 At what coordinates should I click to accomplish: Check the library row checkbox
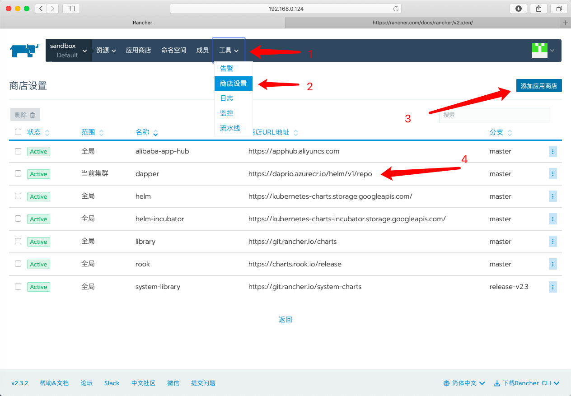(18, 241)
